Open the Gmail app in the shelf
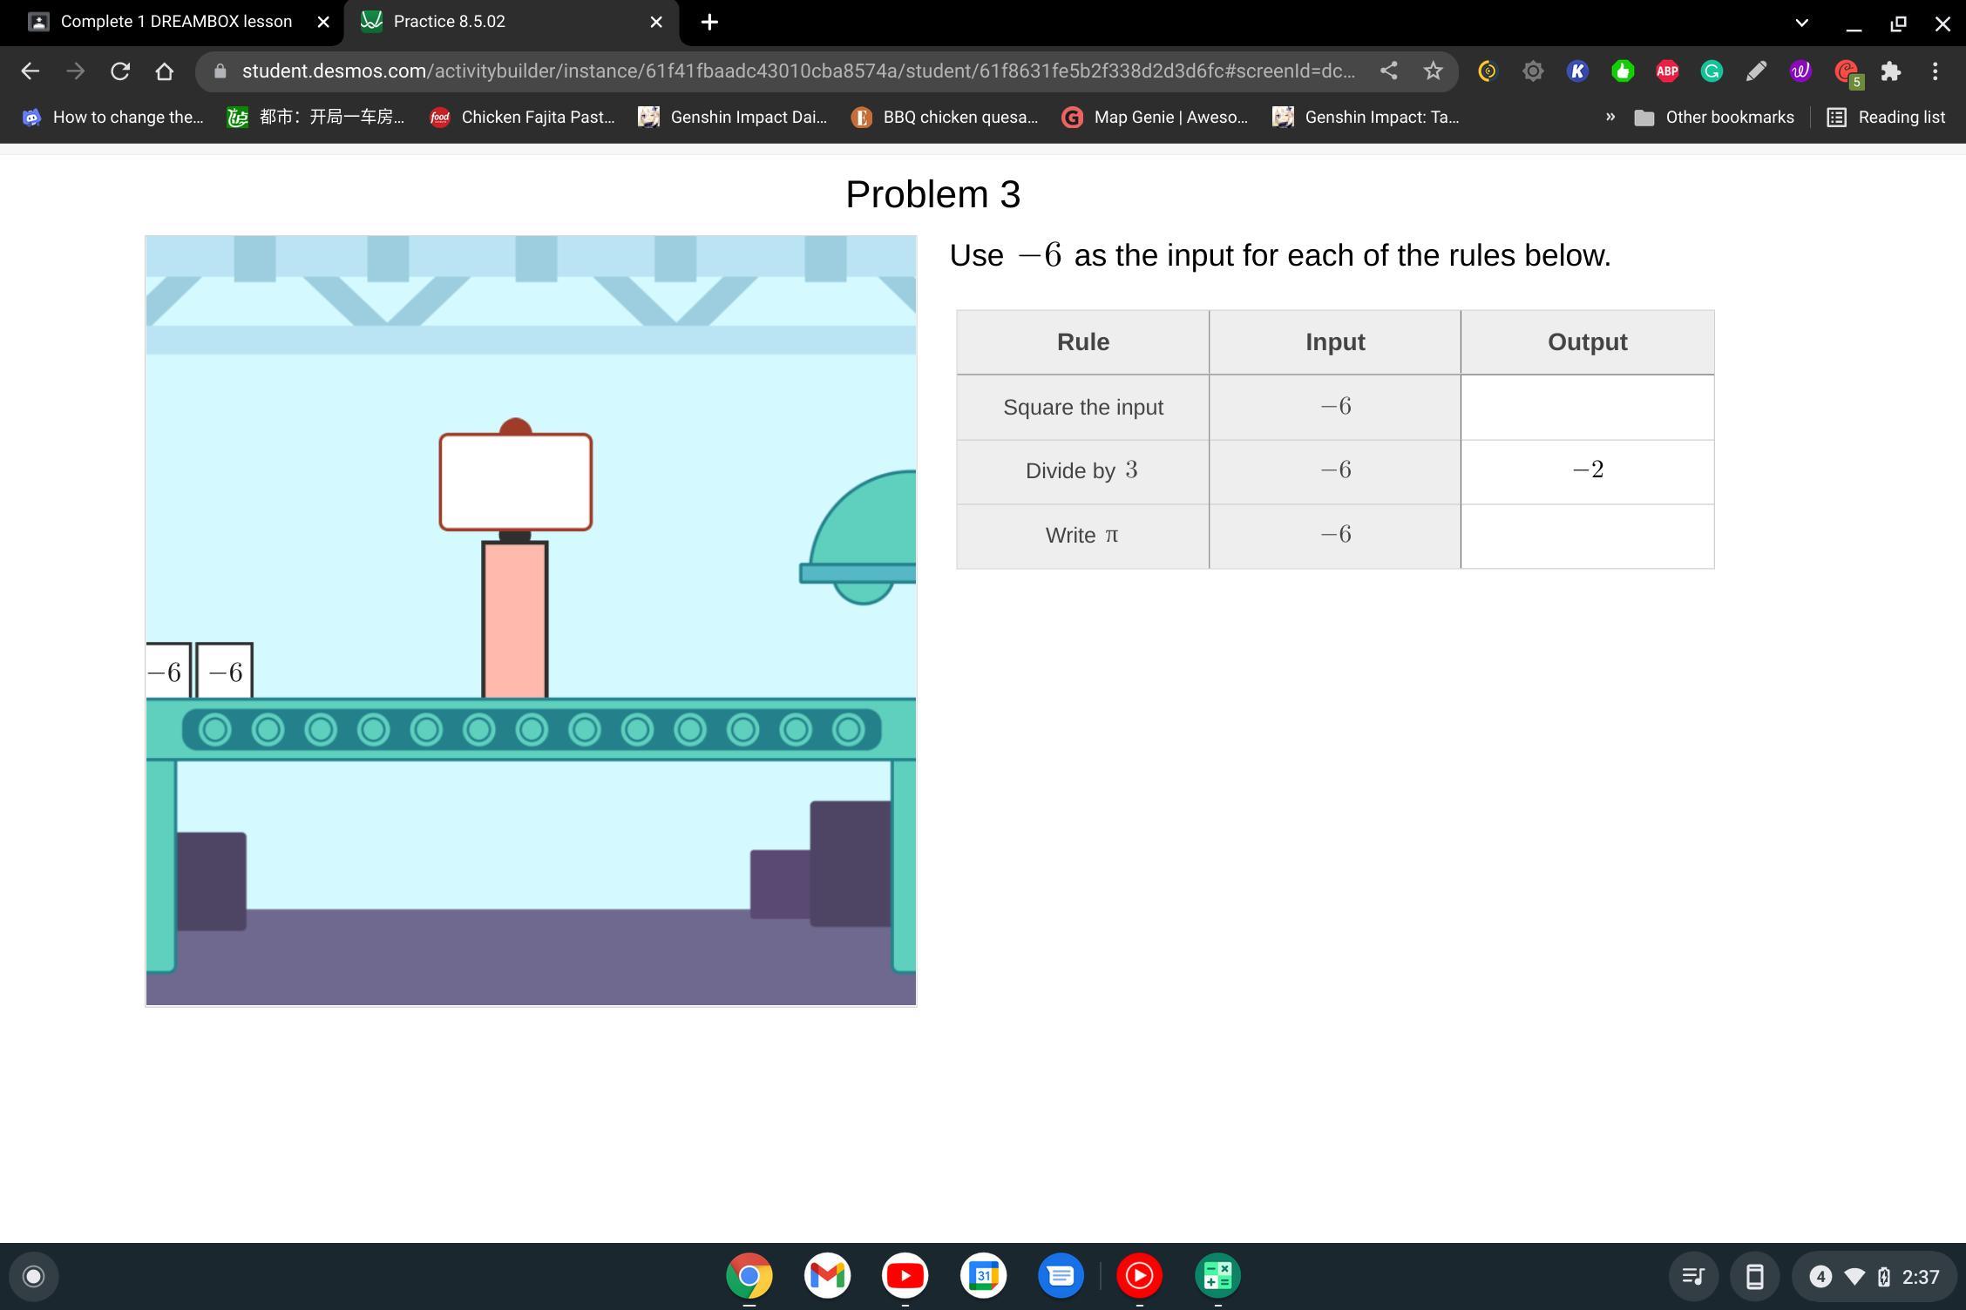Image resolution: width=1966 pixels, height=1310 pixels. pos(827,1276)
